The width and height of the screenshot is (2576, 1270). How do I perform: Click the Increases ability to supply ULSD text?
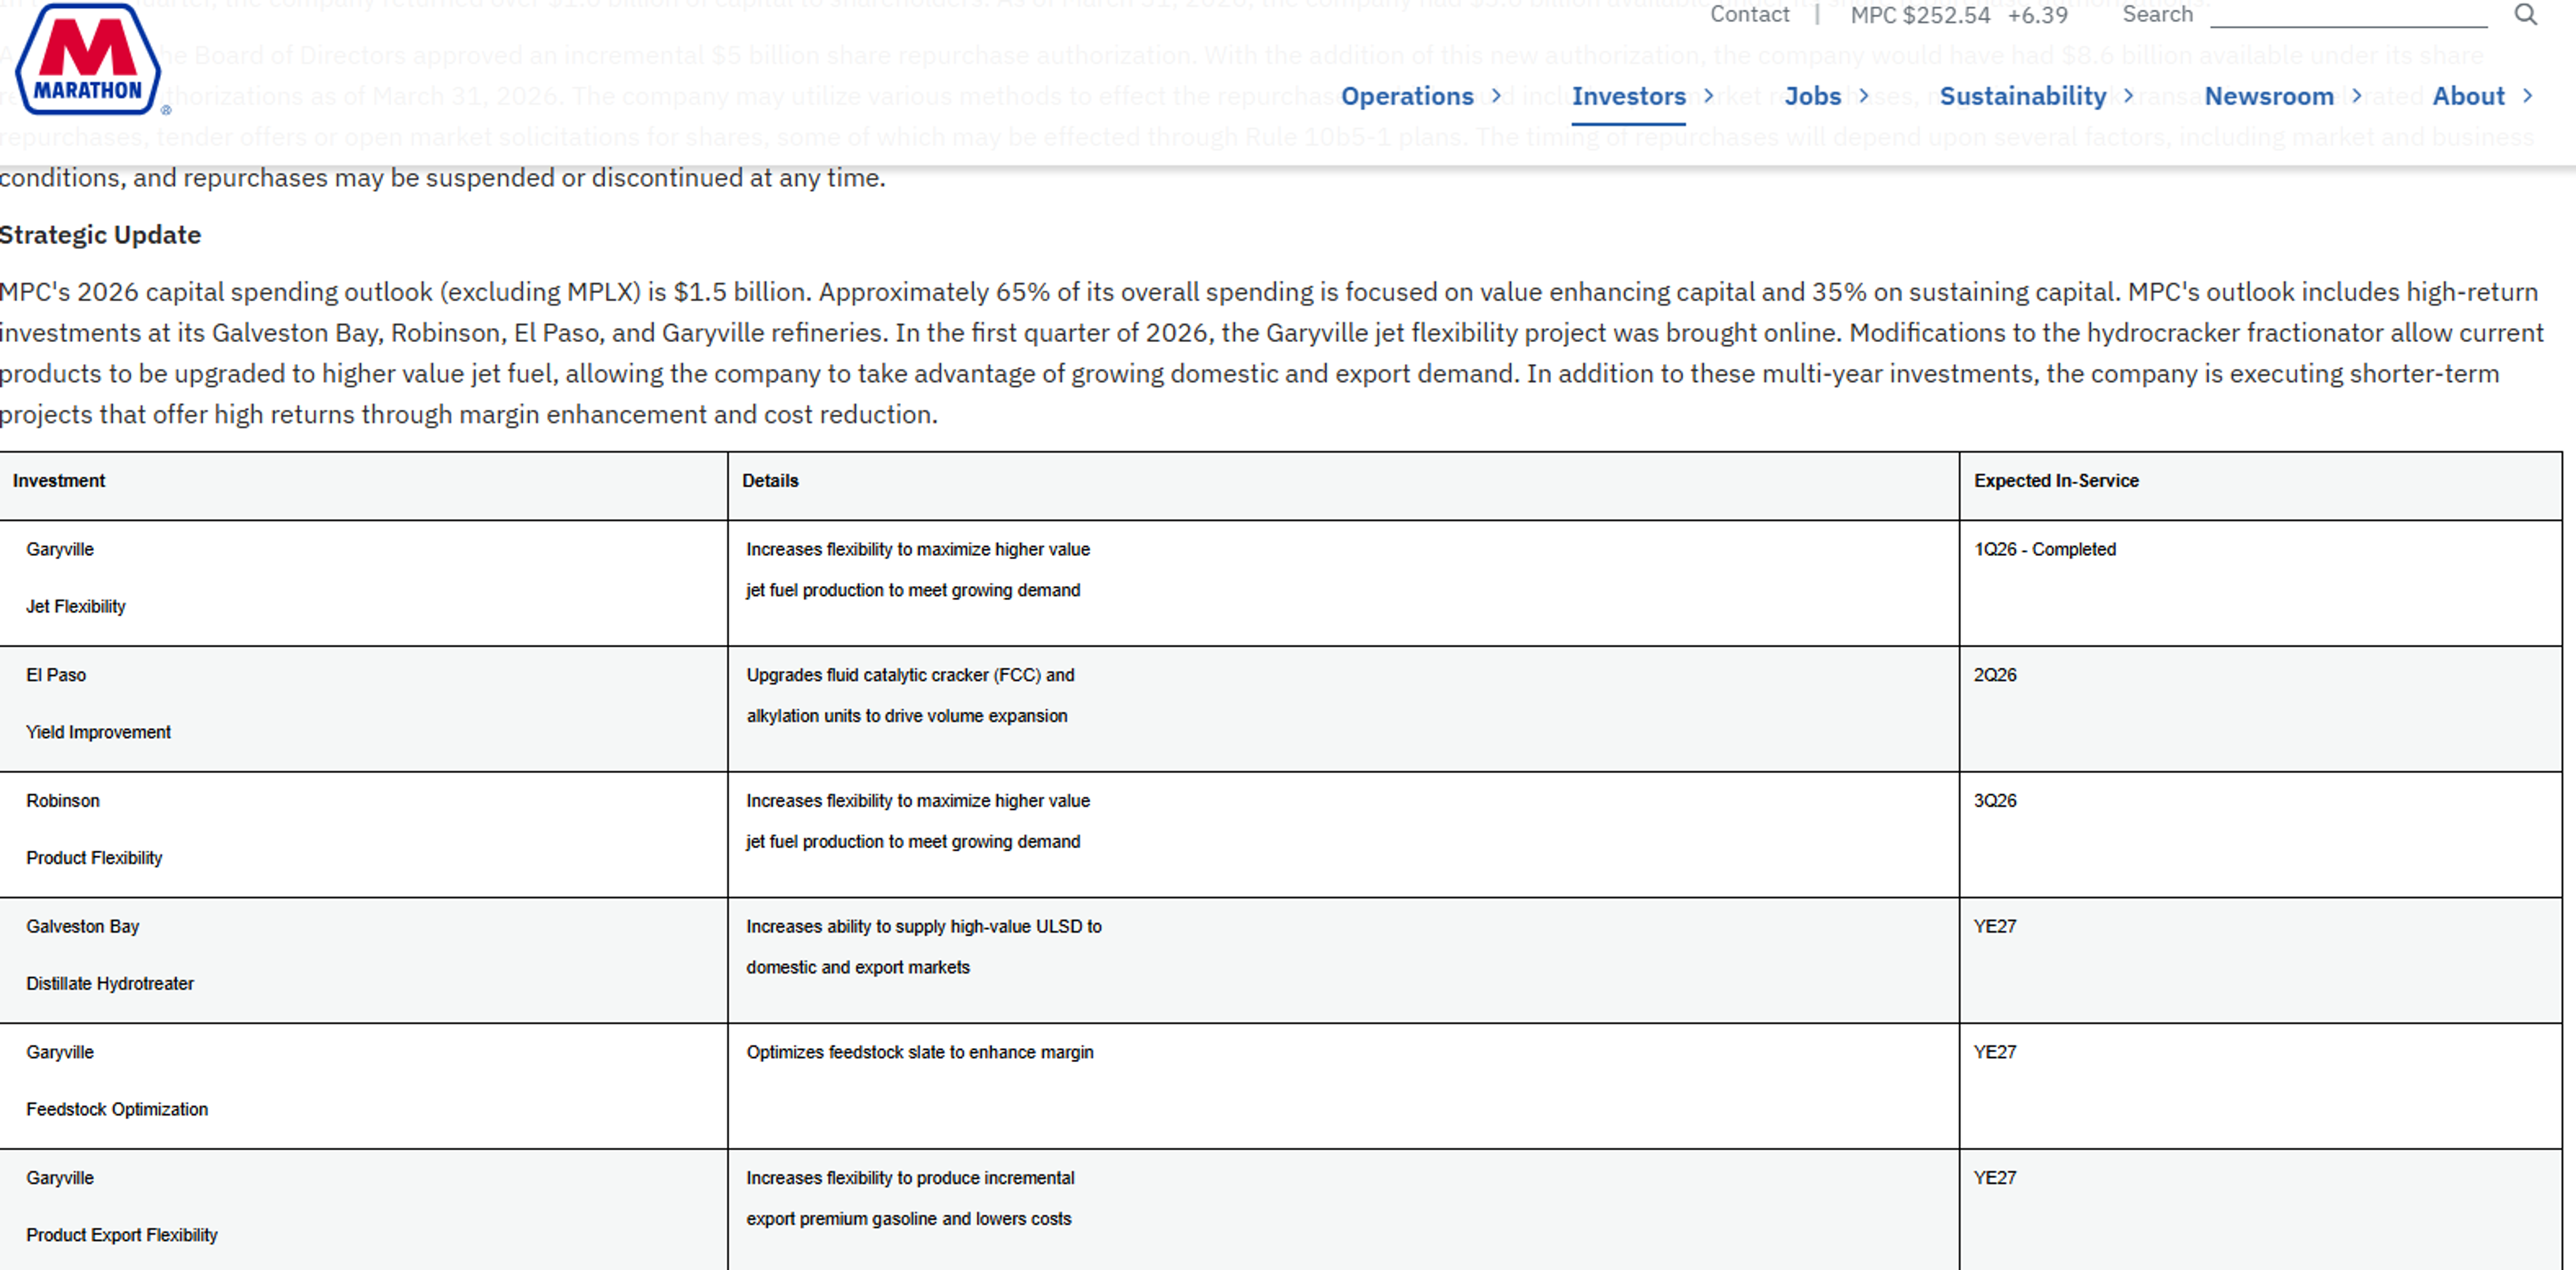pyautogui.click(x=924, y=927)
